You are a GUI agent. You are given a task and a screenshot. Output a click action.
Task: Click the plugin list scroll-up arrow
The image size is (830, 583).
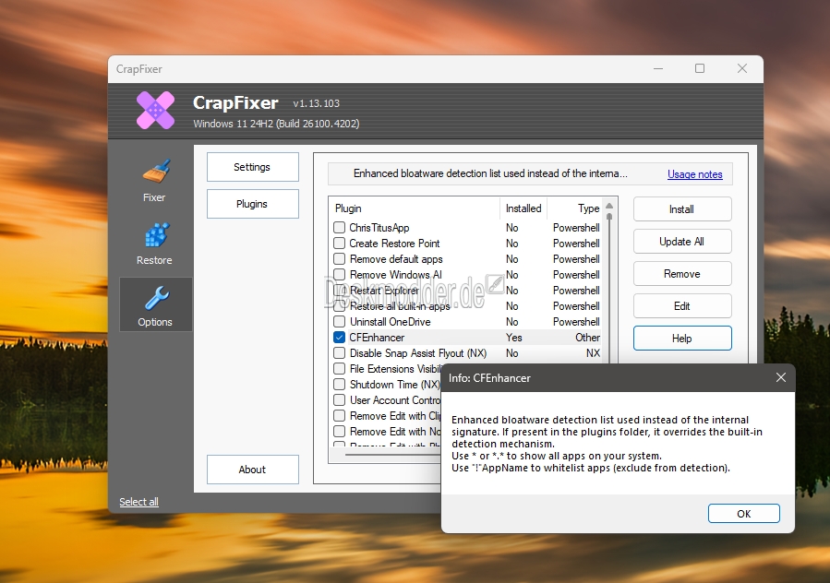tap(609, 206)
